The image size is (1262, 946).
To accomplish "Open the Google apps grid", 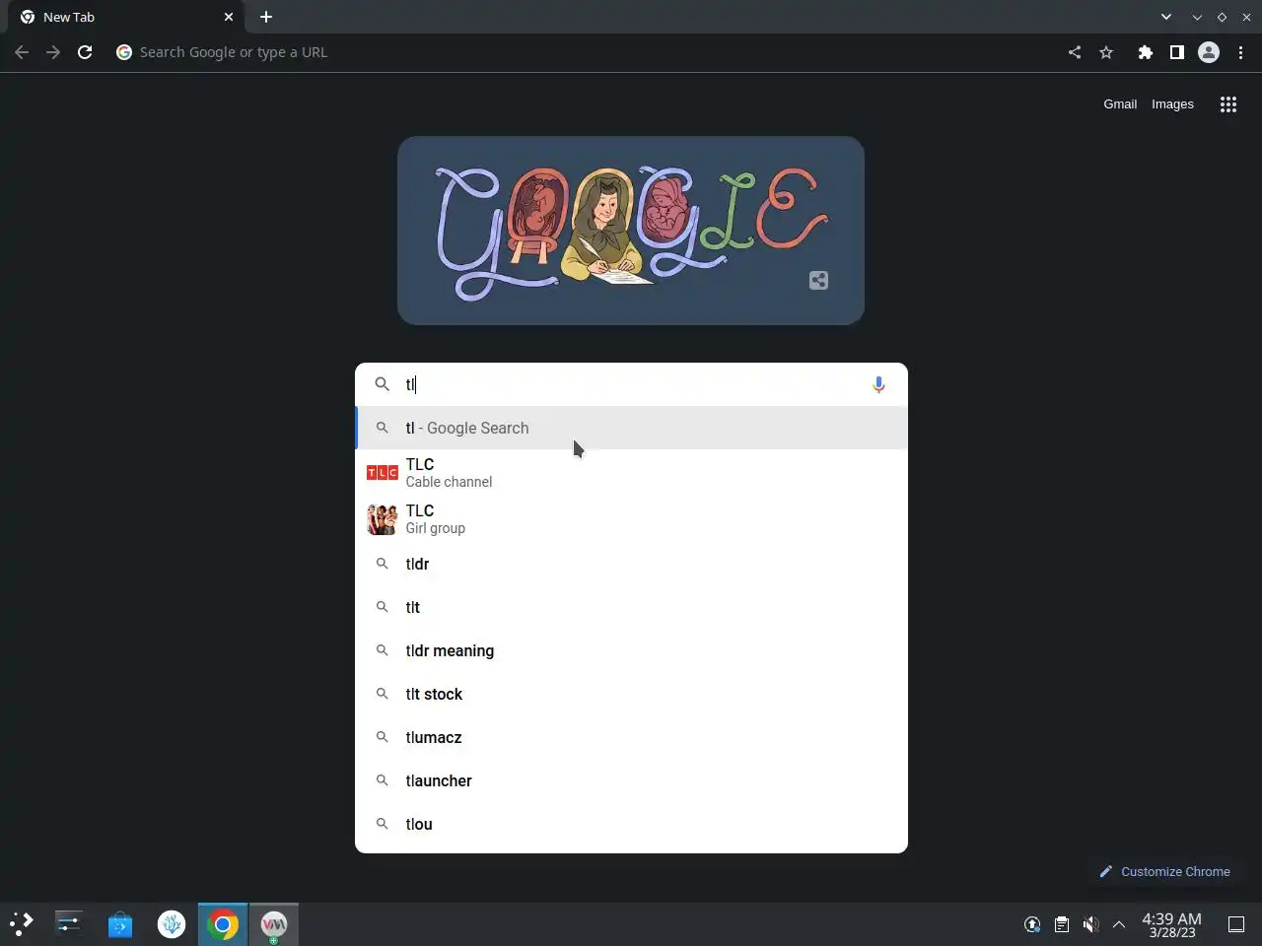I will [1228, 104].
